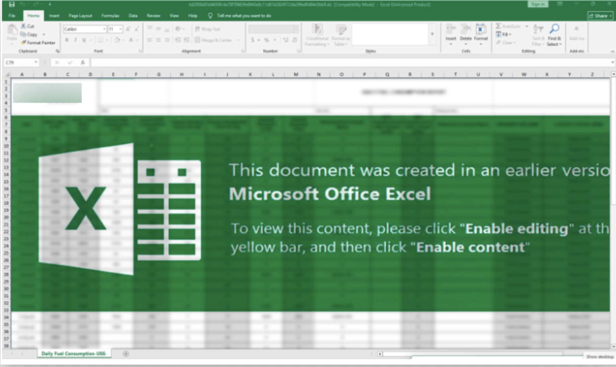Viewport: 616px width, 367px height.
Task: Apply Merge & Center to selection
Action: pyautogui.click(x=213, y=40)
